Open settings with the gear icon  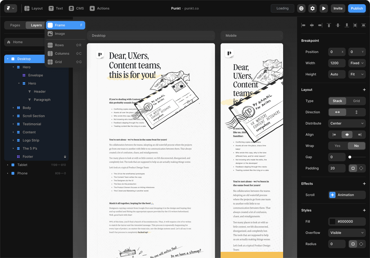pyautogui.click(x=313, y=8)
